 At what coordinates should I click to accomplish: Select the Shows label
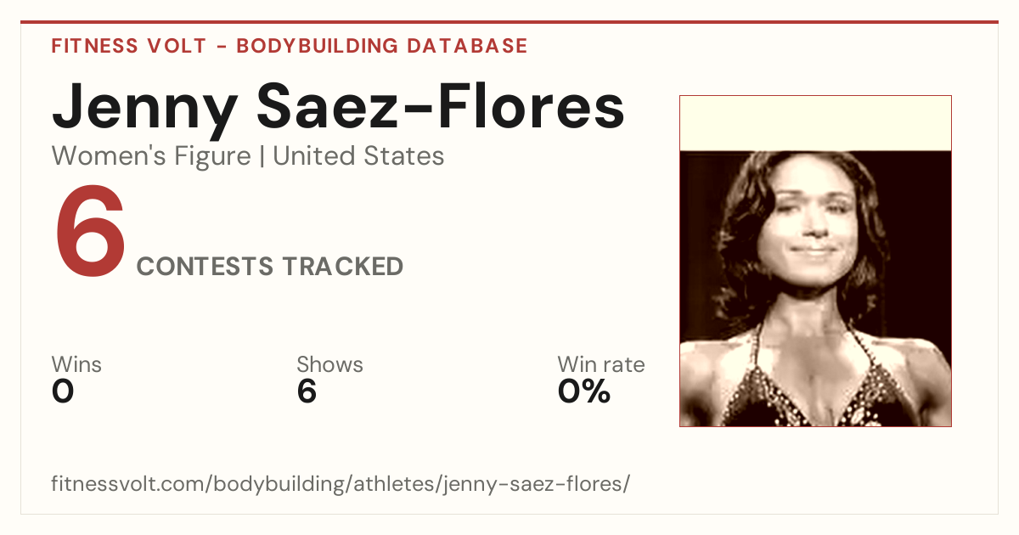[329, 364]
